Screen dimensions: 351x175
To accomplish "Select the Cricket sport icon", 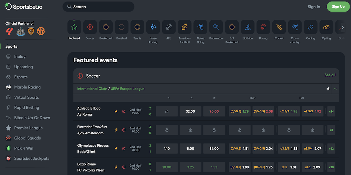I will point(279,27).
